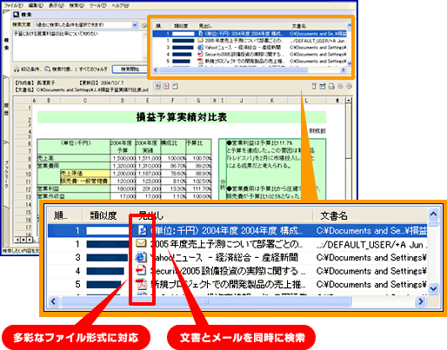This screenshot has height=350, width=447.
Task: Open 検索対象 target folder icon
Action: [48, 69]
